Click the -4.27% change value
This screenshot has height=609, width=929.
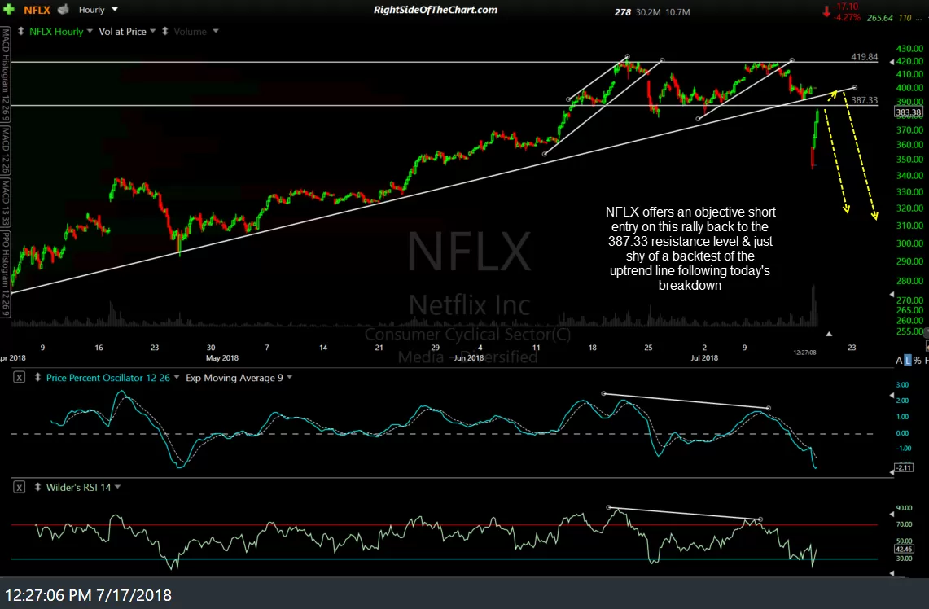tap(847, 17)
